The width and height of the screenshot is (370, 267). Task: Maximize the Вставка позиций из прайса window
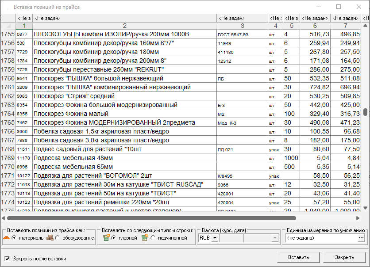tap(339, 7)
